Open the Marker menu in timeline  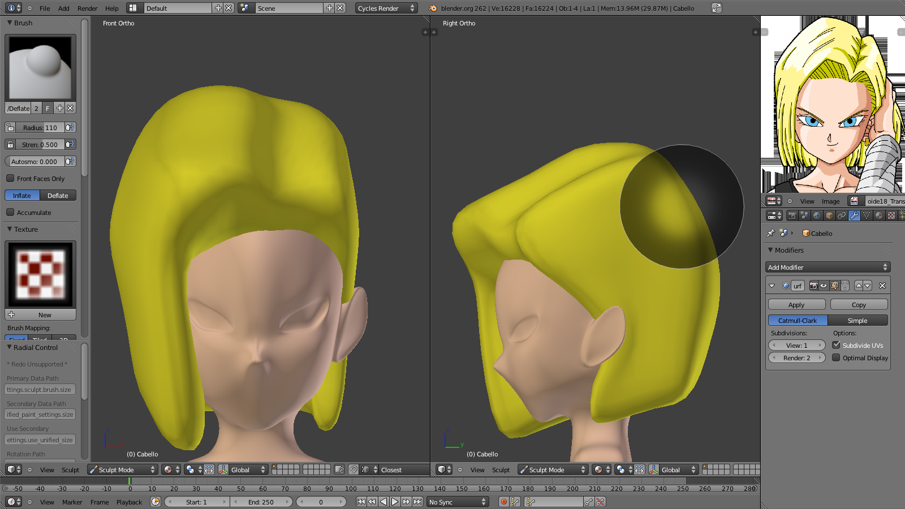coord(72,502)
